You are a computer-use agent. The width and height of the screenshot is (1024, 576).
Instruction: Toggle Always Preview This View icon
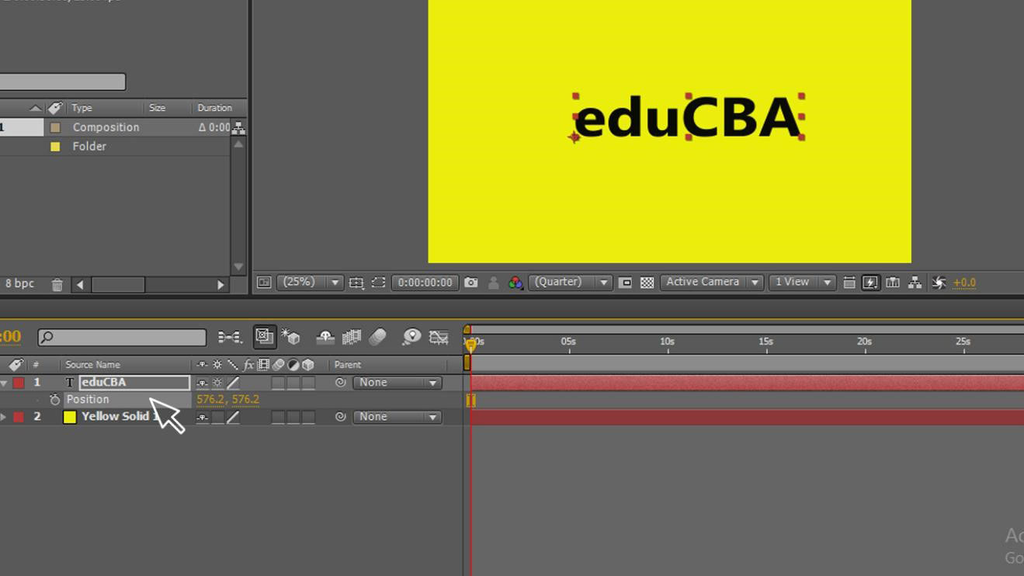click(264, 283)
